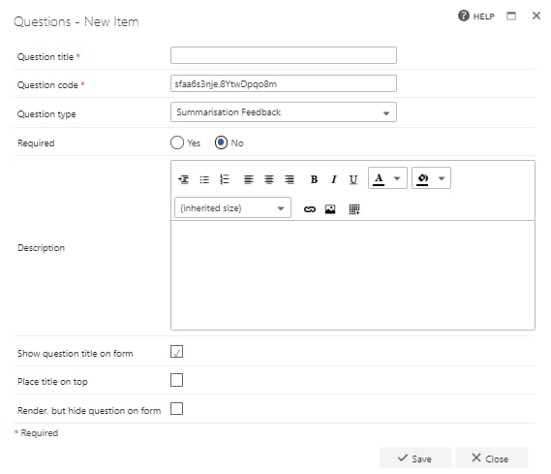Select Yes for Required
551x474 pixels.
click(177, 142)
